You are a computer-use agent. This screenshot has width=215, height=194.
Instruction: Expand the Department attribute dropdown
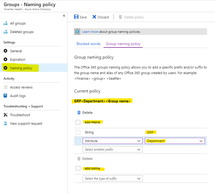(175, 141)
